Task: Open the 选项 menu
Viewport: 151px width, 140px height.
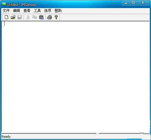Action: [48, 11]
